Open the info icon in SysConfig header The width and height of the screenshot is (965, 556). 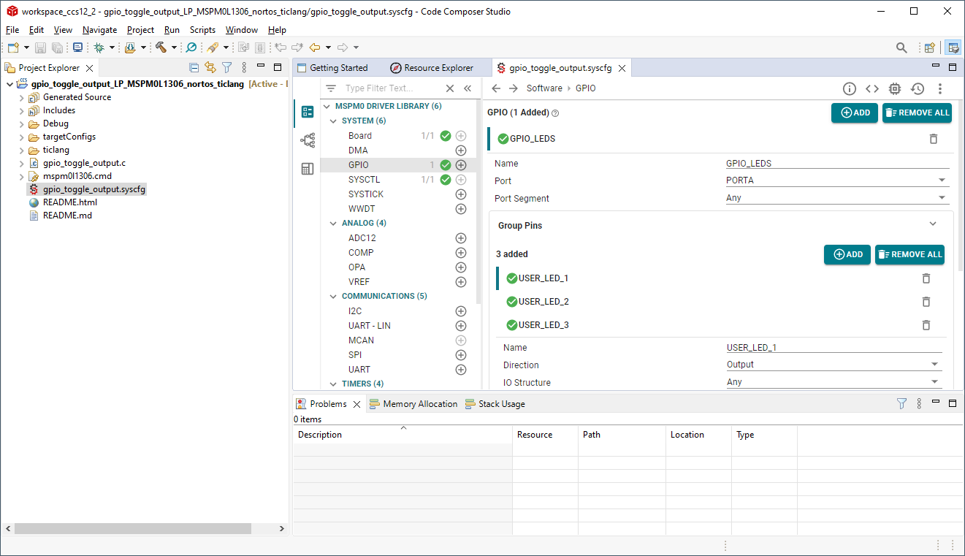click(849, 88)
